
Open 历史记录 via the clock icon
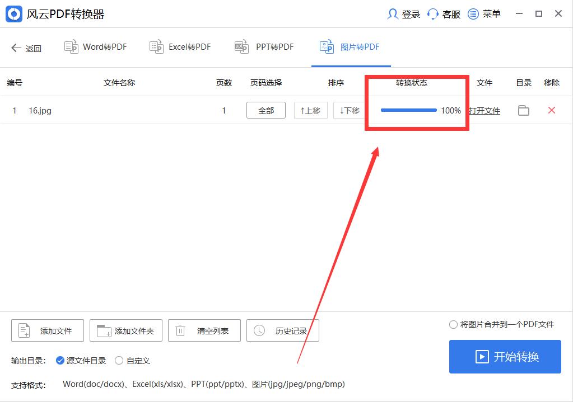[258, 330]
